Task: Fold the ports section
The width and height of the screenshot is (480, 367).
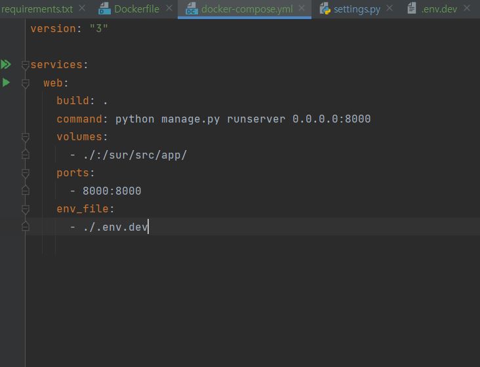Action: [x=26, y=174]
